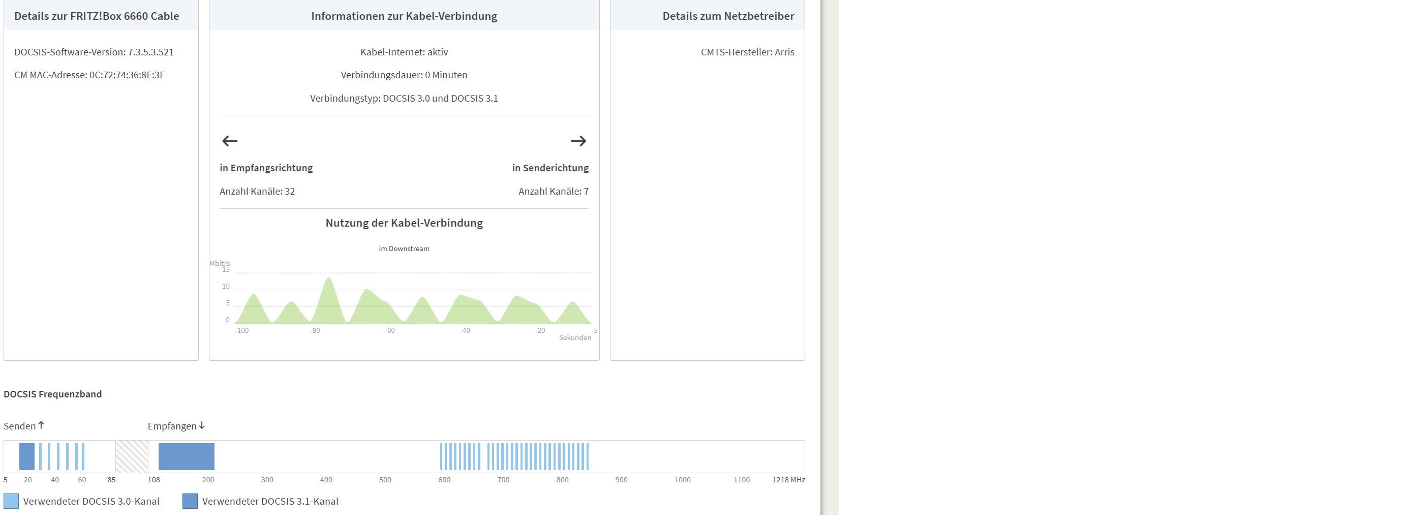Click the dark blue DOCSIS 3.1 legend swatch
Screen dimensions: 1410x526
(x=190, y=502)
